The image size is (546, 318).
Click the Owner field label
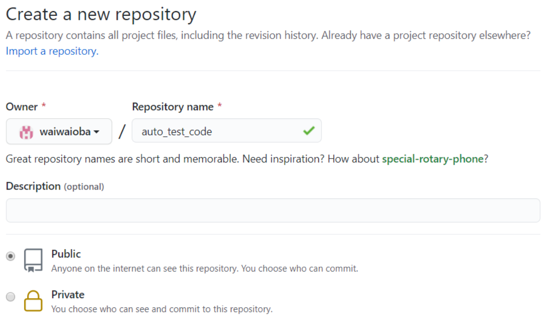22,107
